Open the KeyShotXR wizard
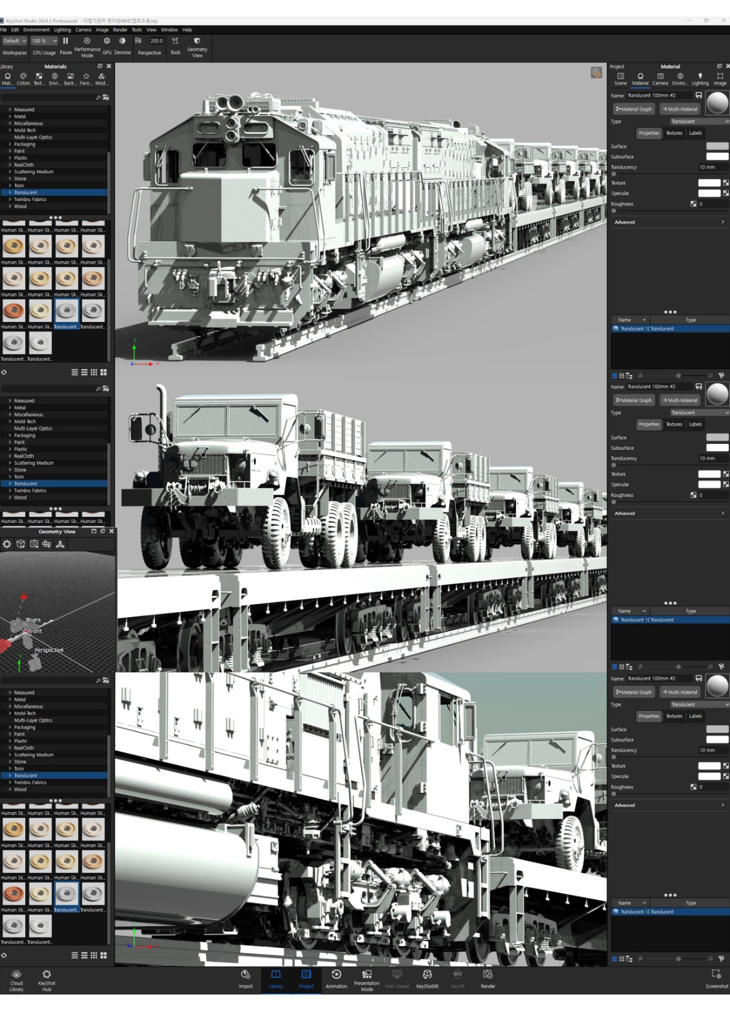 point(427,978)
